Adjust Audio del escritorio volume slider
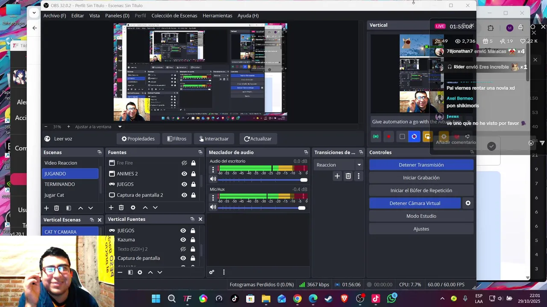The height and width of the screenshot is (307, 547). 262,180
